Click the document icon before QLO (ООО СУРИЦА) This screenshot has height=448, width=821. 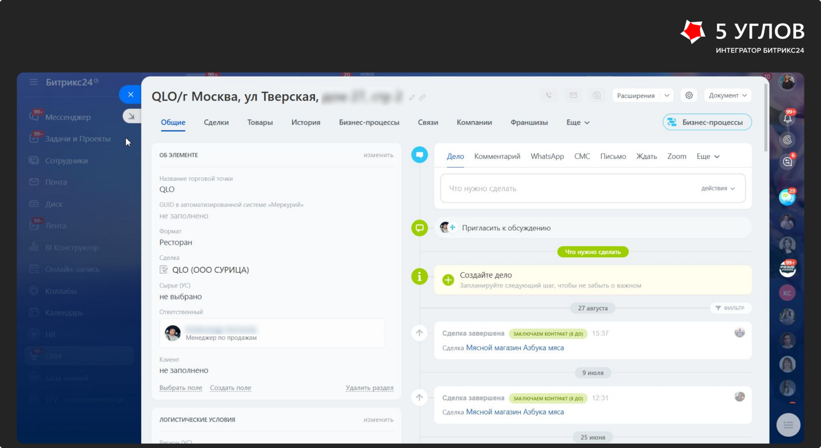(164, 269)
